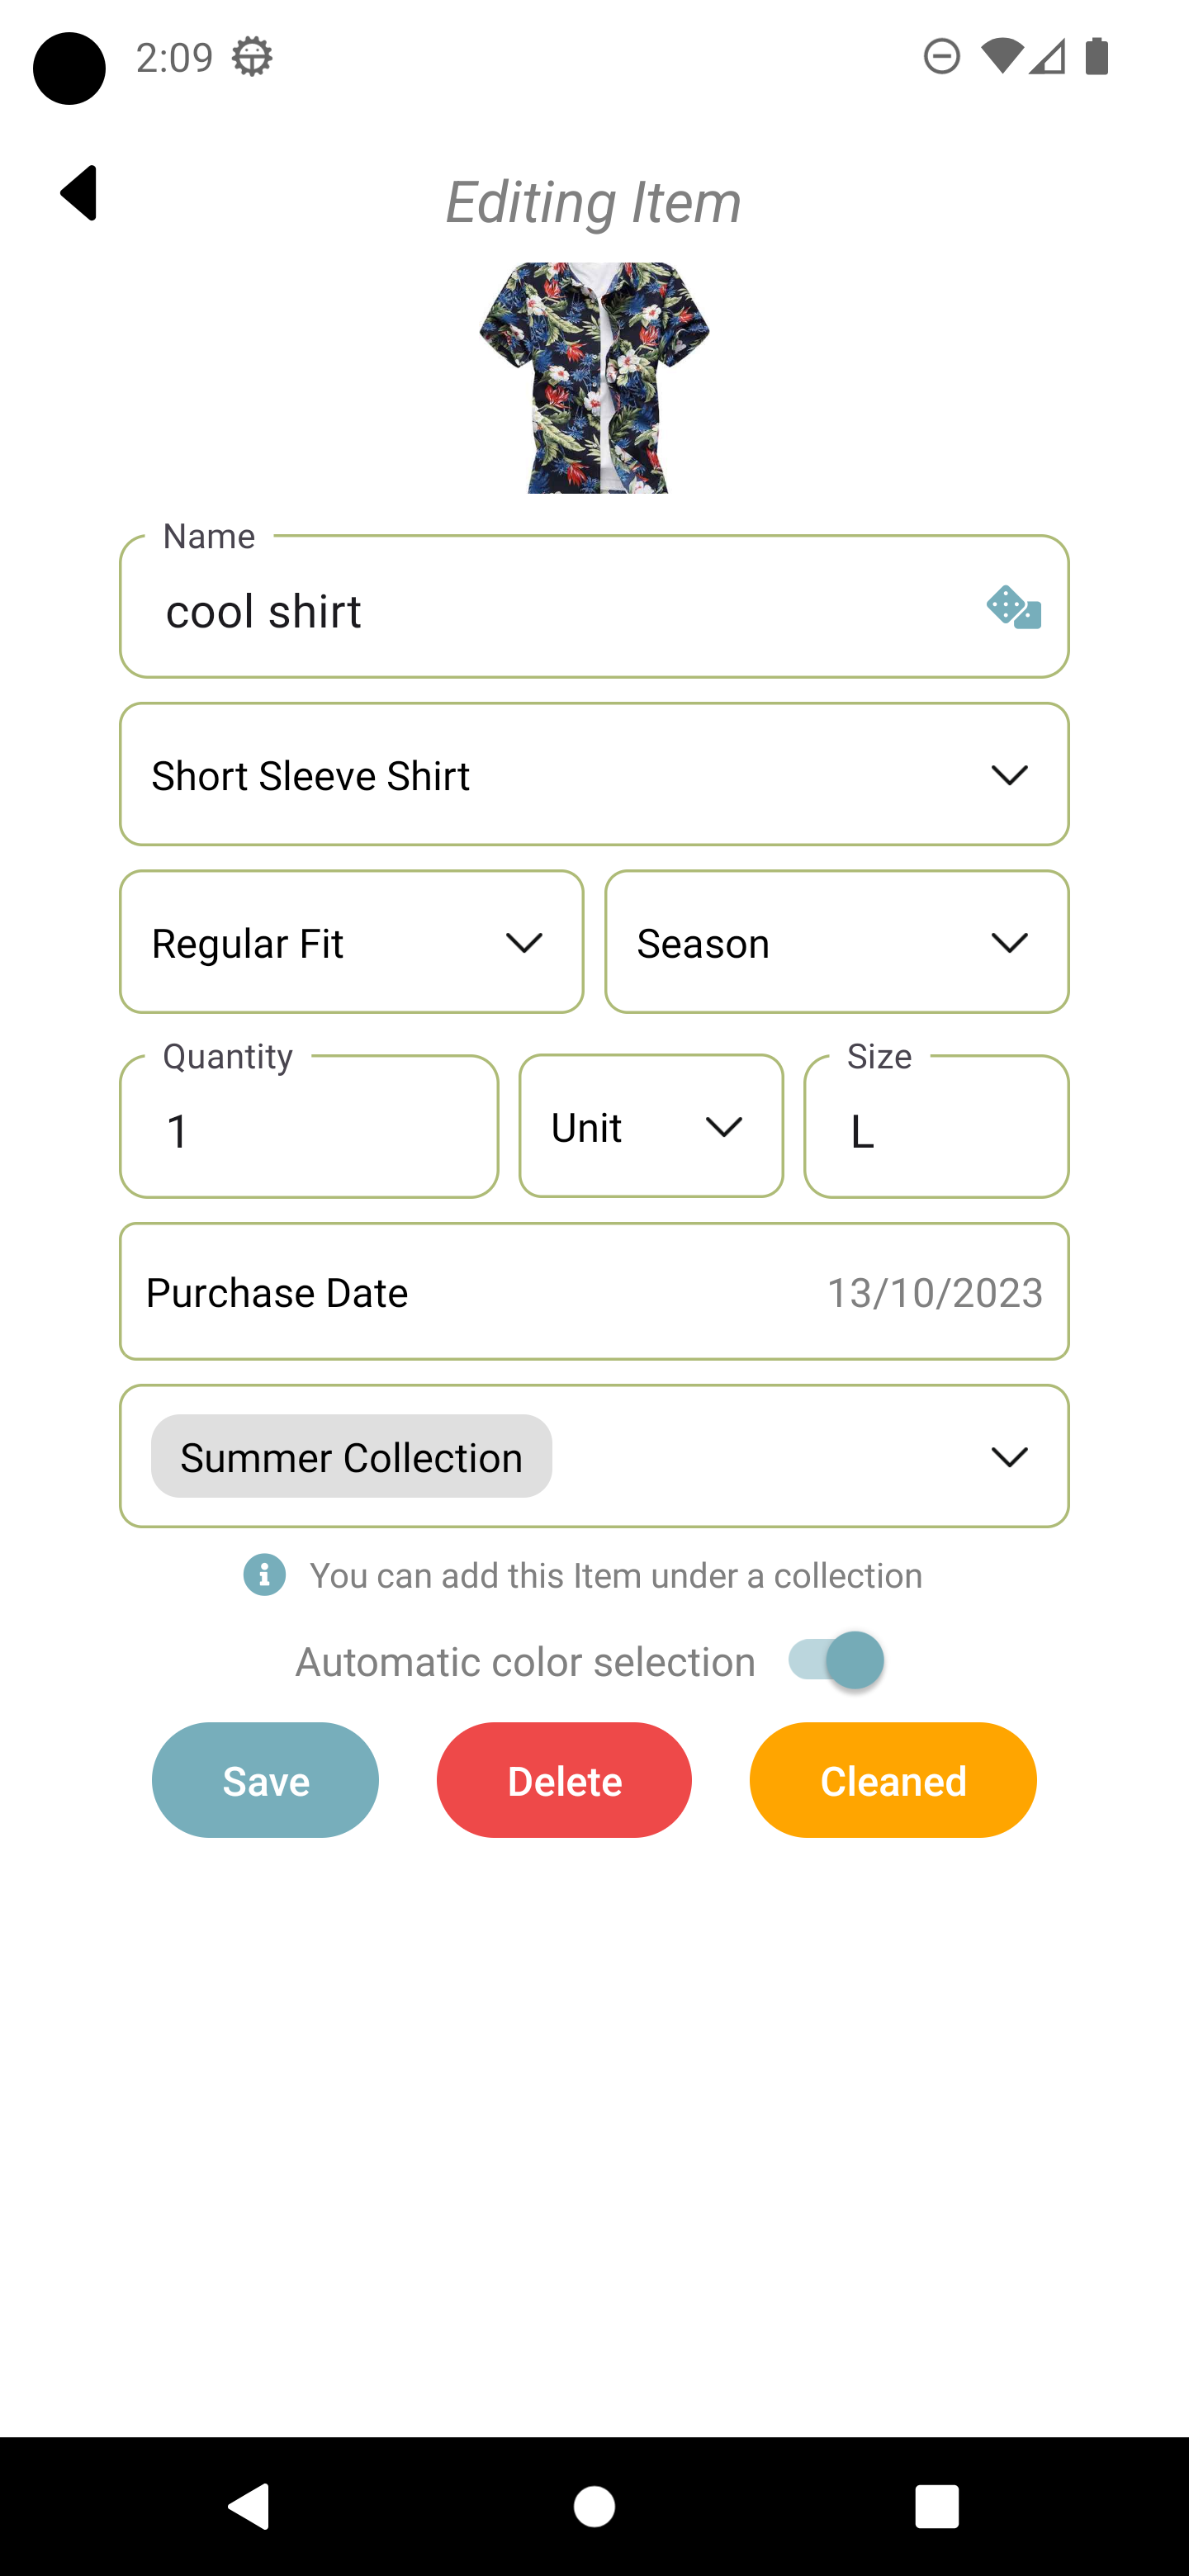Viewport: 1189px width, 2576px height.
Task: Tap the back arrow beside Editing Item
Action: pos(79,193)
